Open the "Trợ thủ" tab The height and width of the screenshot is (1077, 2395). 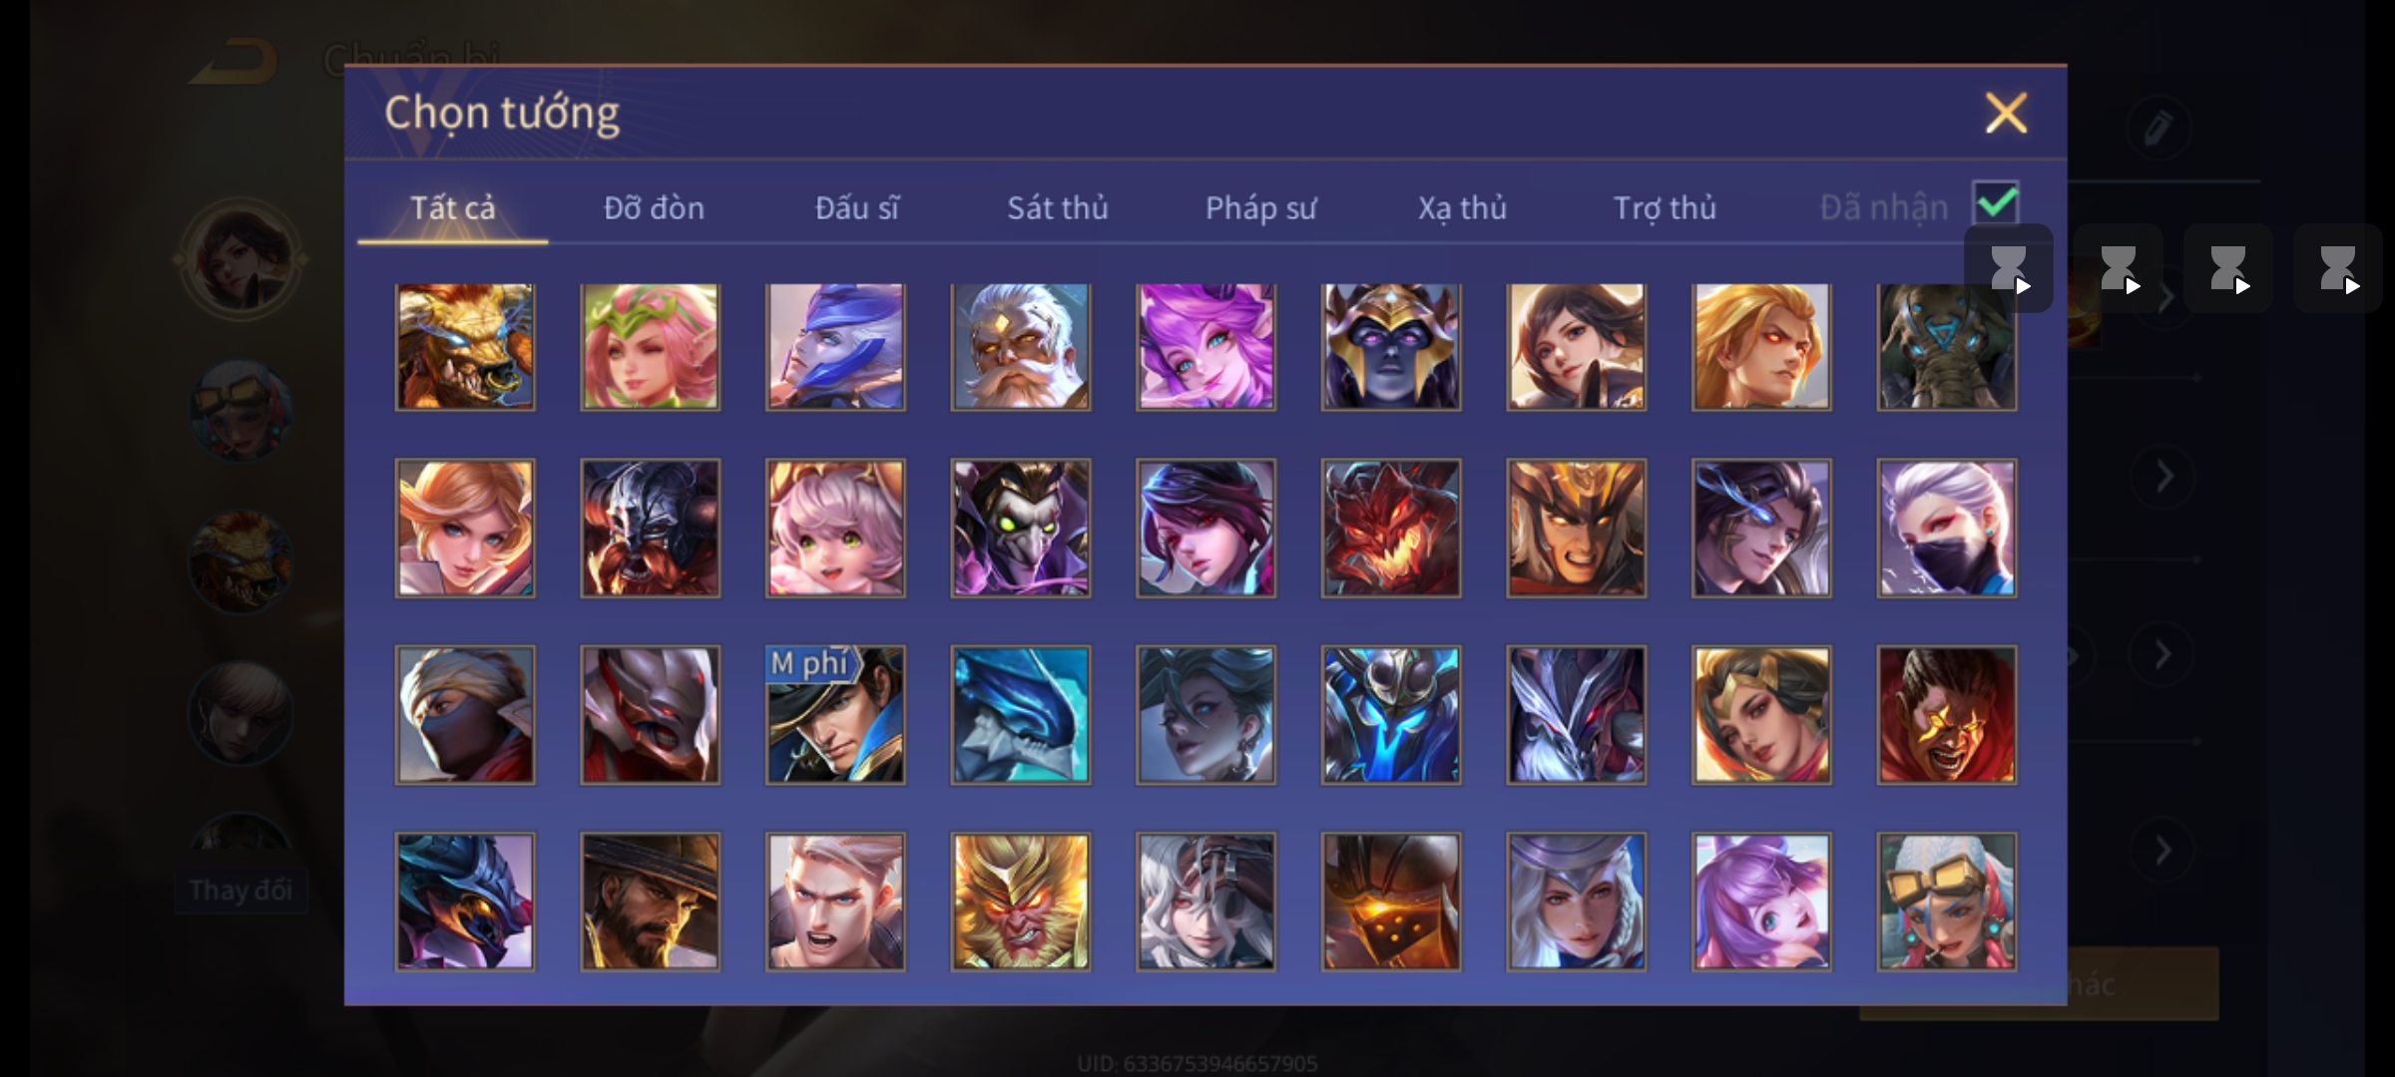[1665, 207]
